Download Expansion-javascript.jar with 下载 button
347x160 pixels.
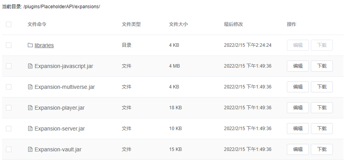(x=321, y=66)
